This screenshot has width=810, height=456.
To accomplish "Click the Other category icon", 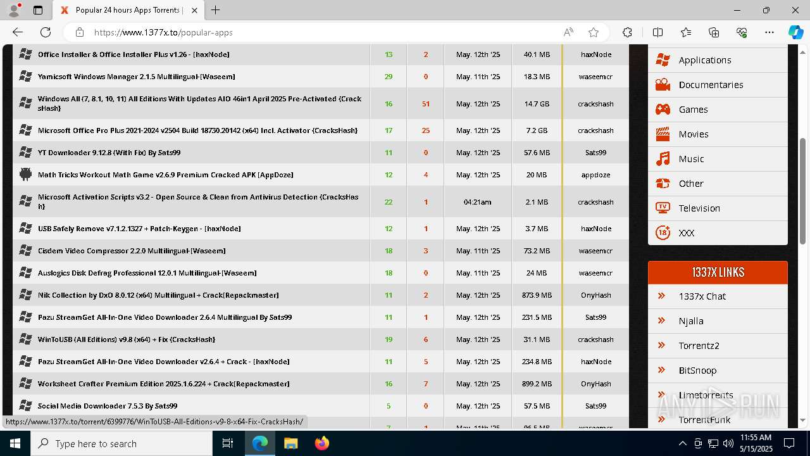I will [663, 184].
